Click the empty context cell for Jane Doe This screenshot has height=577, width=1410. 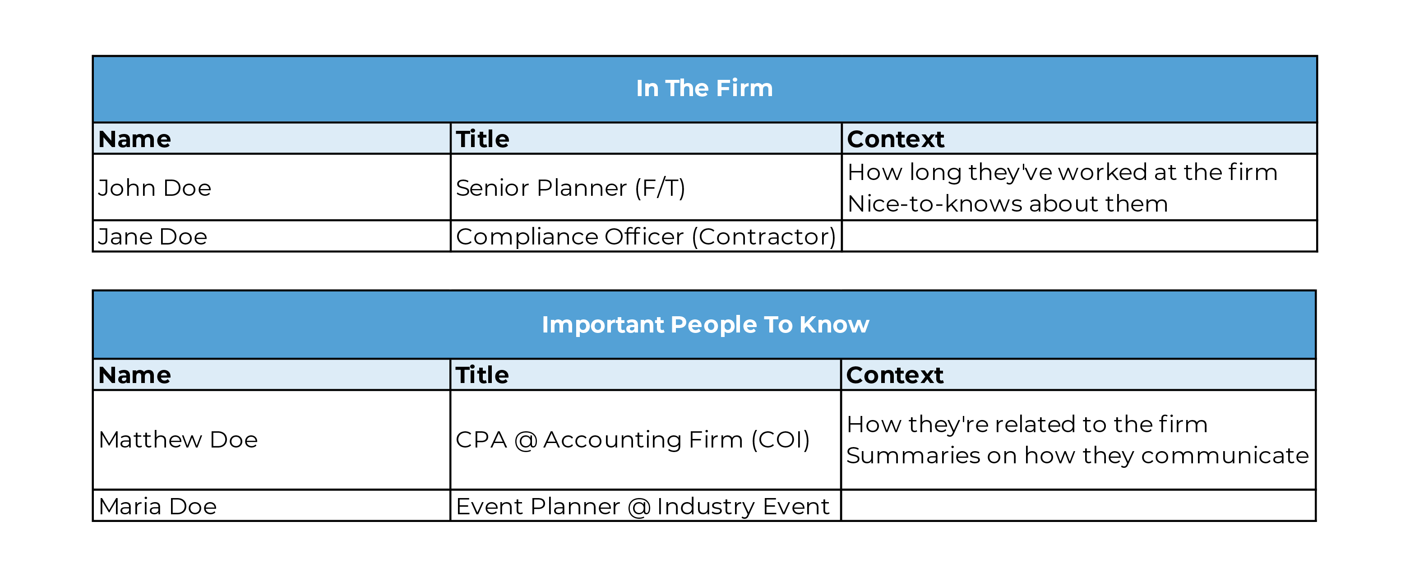coord(1079,236)
